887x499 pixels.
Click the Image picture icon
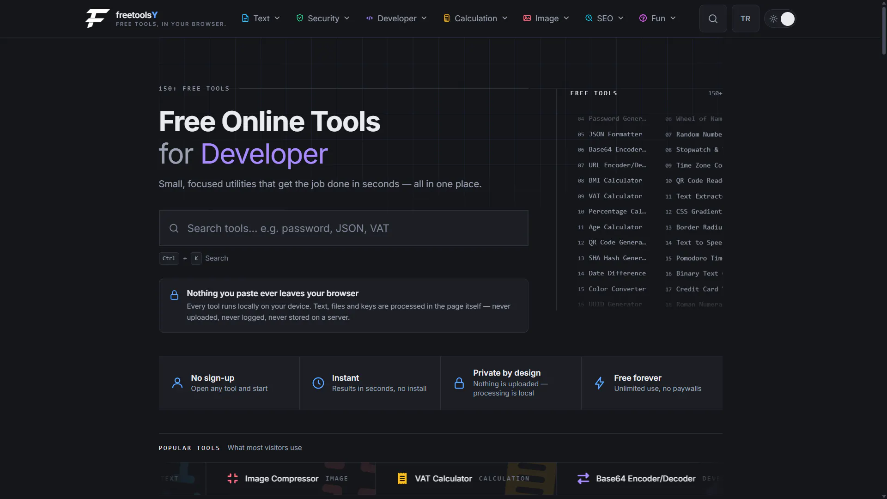[x=527, y=18]
